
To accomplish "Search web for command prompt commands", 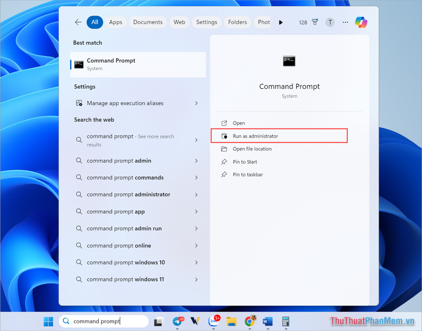I will coord(138,178).
